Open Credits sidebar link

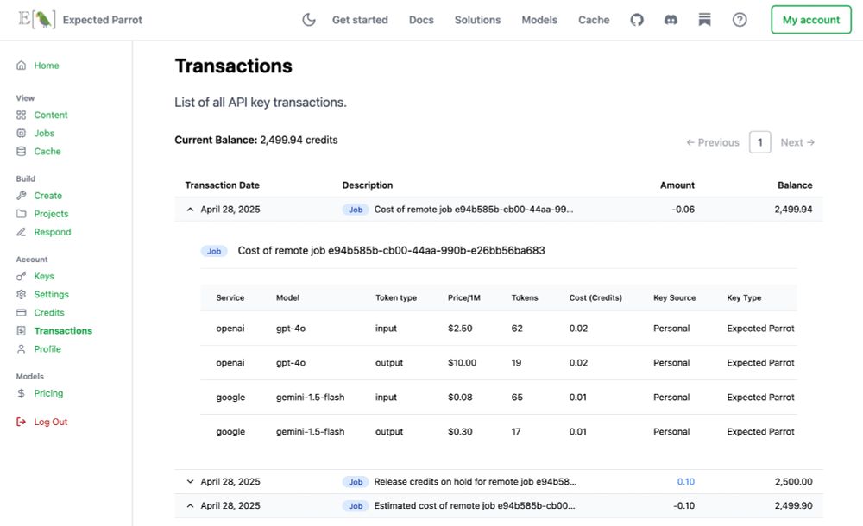(49, 312)
